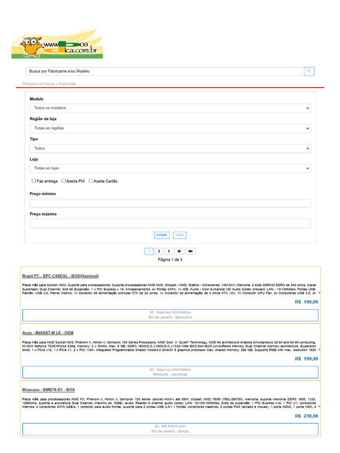The height and width of the screenshot is (453, 340).
Task: Click the Limpar button
Action: 162,235
